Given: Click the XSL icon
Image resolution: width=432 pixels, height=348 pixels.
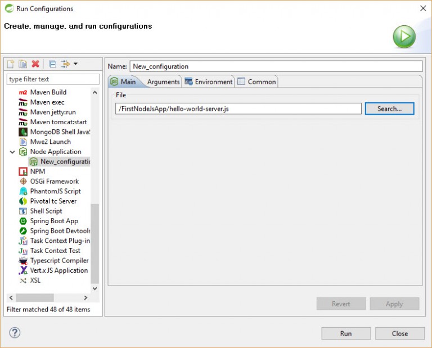Looking at the screenshot, I should (x=23, y=281).
